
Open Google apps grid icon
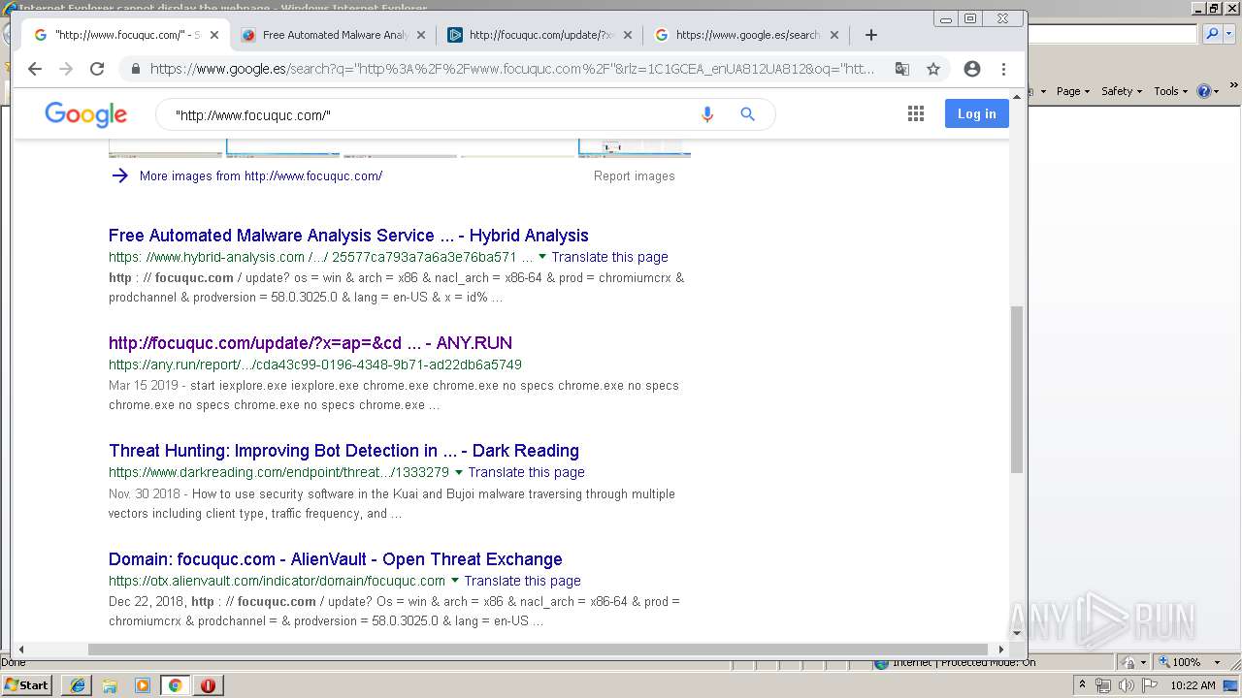tap(916, 114)
